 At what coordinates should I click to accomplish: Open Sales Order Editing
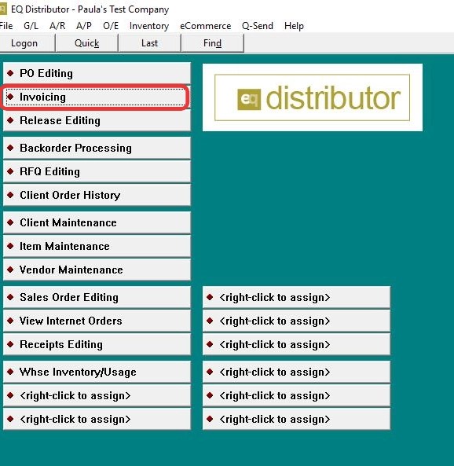pos(97,297)
